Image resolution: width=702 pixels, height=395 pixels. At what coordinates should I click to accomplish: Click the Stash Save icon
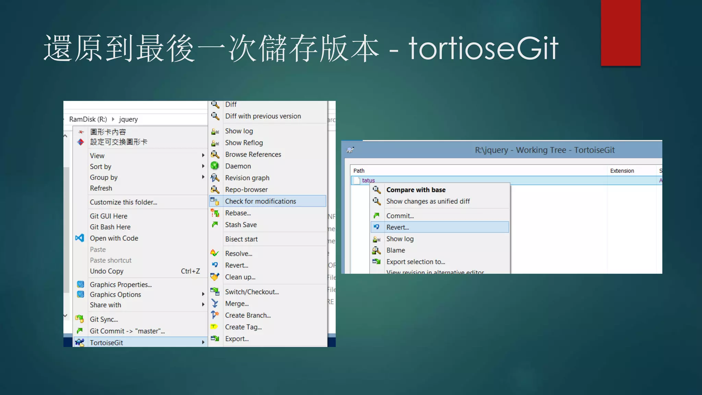215,225
